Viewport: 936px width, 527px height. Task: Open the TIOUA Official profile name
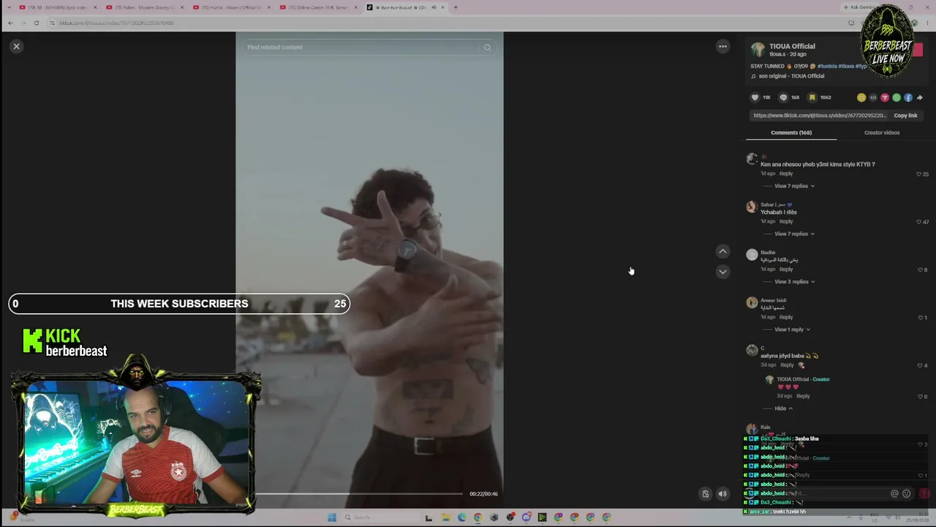pos(792,46)
